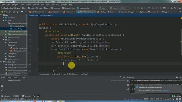
Task: Change line separator CRLF in status bar
Action: [x=152, y=99]
